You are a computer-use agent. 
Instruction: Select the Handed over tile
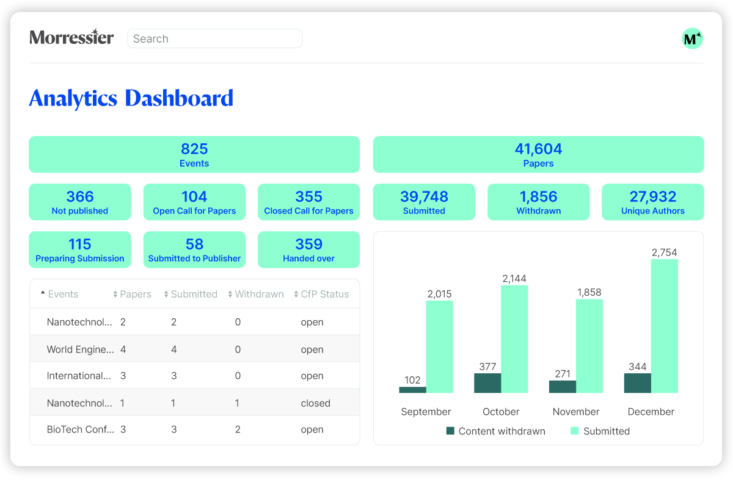pyautogui.click(x=308, y=249)
